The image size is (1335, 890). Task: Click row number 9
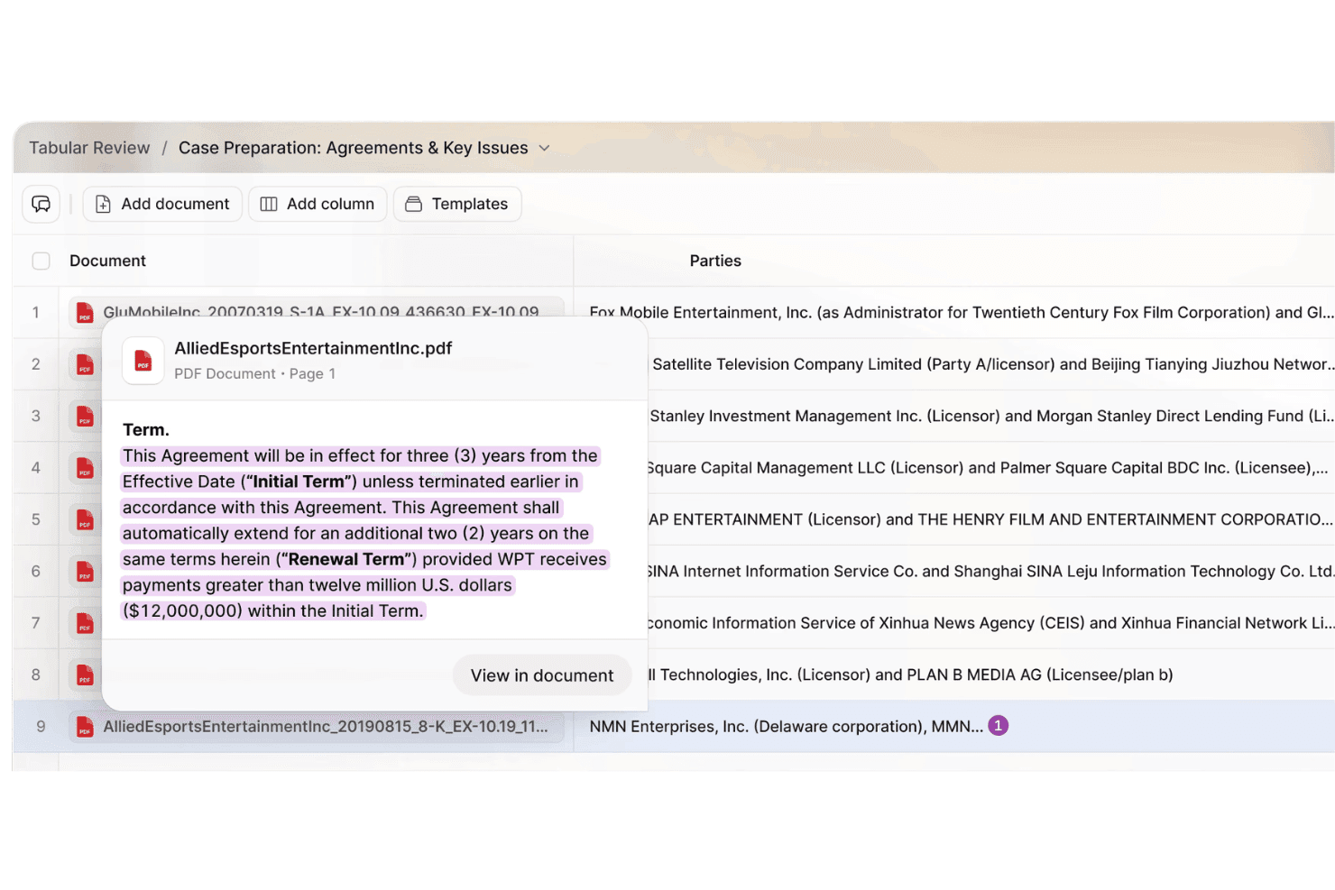click(x=41, y=727)
